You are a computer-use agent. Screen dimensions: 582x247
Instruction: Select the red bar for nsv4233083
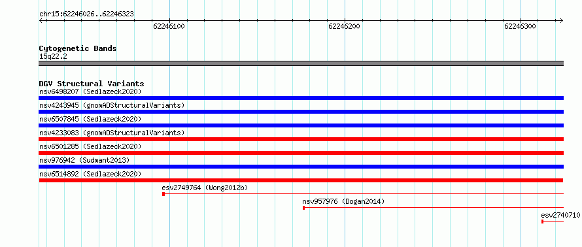click(301, 139)
